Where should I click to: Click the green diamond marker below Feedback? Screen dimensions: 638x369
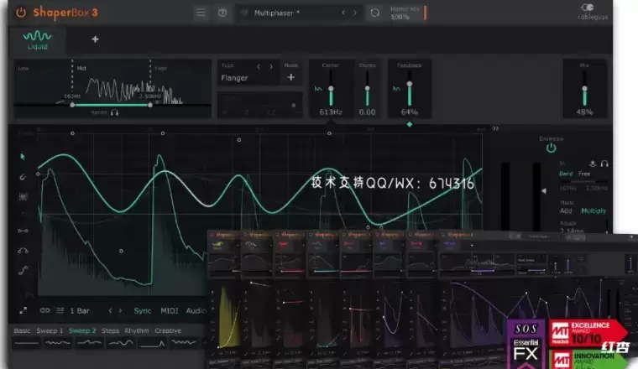pyautogui.click(x=410, y=124)
